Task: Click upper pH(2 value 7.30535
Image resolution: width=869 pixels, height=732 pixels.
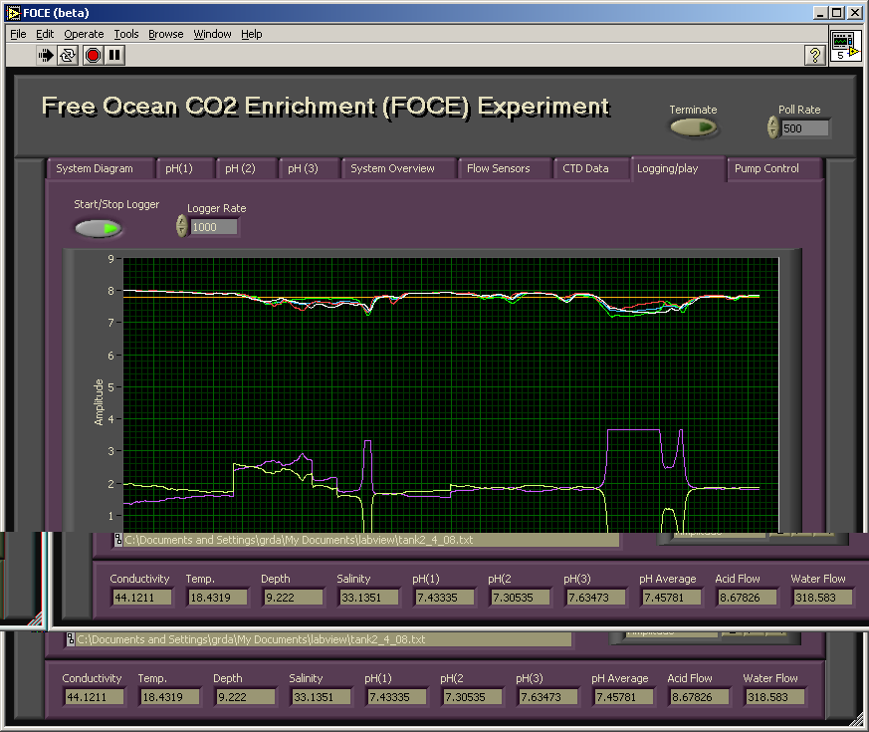Action: [521, 598]
